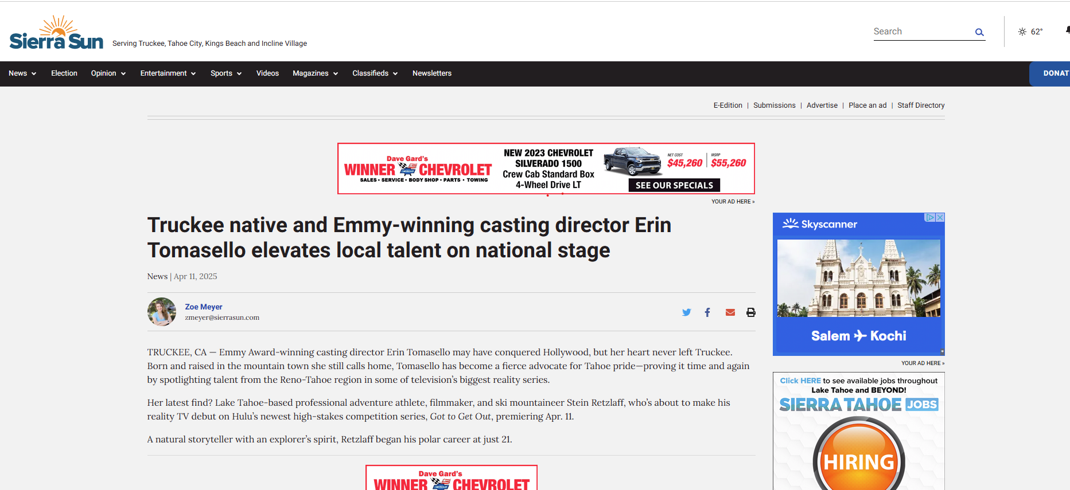Click the search magnifier icon
Screen dimensions: 1070x490
pyautogui.click(x=979, y=32)
